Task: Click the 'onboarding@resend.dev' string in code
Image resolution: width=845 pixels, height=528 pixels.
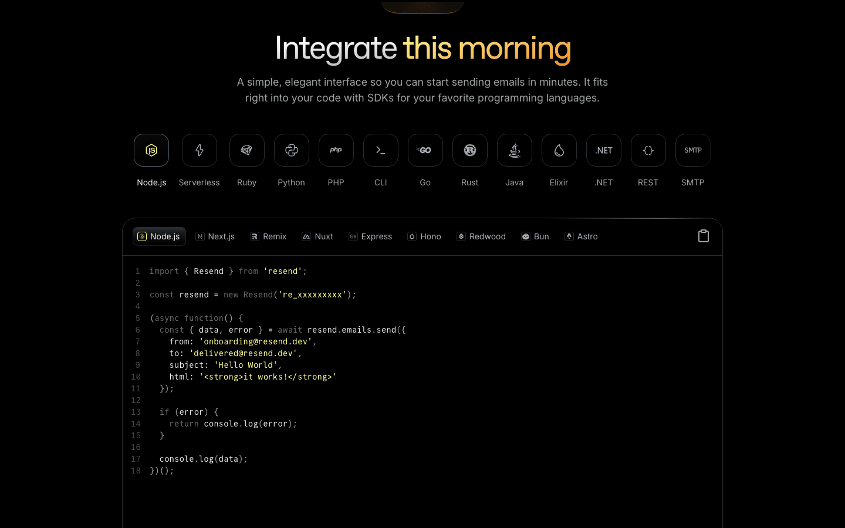Action: point(255,341)
